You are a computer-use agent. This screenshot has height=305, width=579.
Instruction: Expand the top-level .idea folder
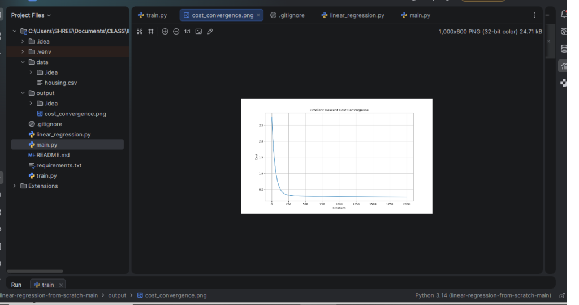(23, 41)
